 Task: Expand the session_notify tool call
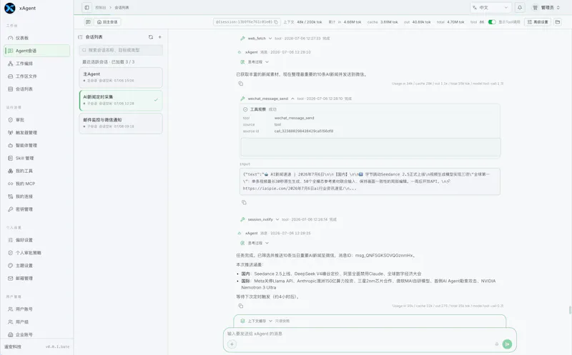(x=277, y=219)
